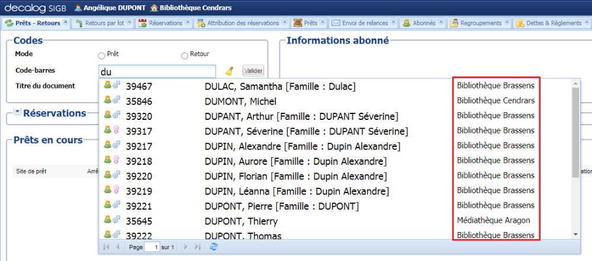
Task: Go to first page of suggestions
Action: coord(107,247)
